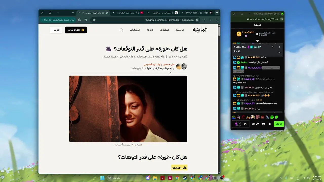Insert the red angry emote in Kick chat

click(x=262, y=117)
